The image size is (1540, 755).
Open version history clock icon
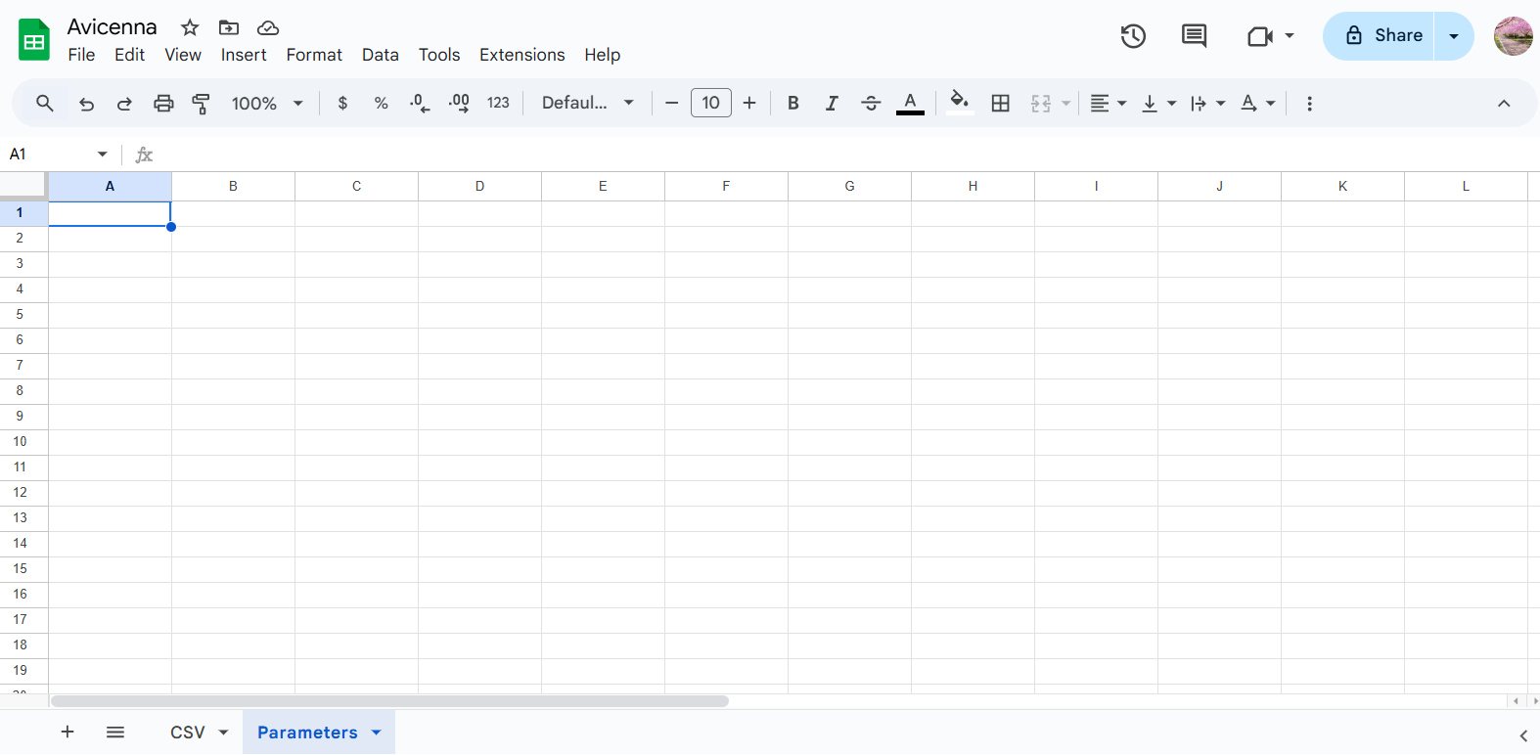click(1133, 36)
